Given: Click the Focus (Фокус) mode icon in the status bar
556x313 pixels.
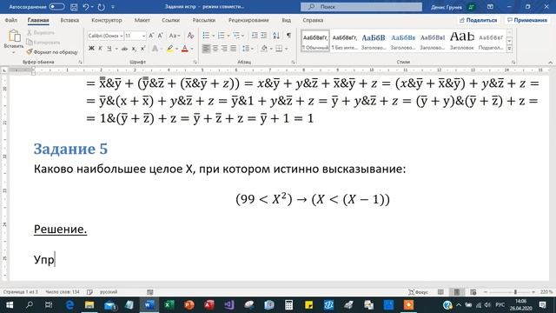Looking at the screenshot, I should pos(419,292).
